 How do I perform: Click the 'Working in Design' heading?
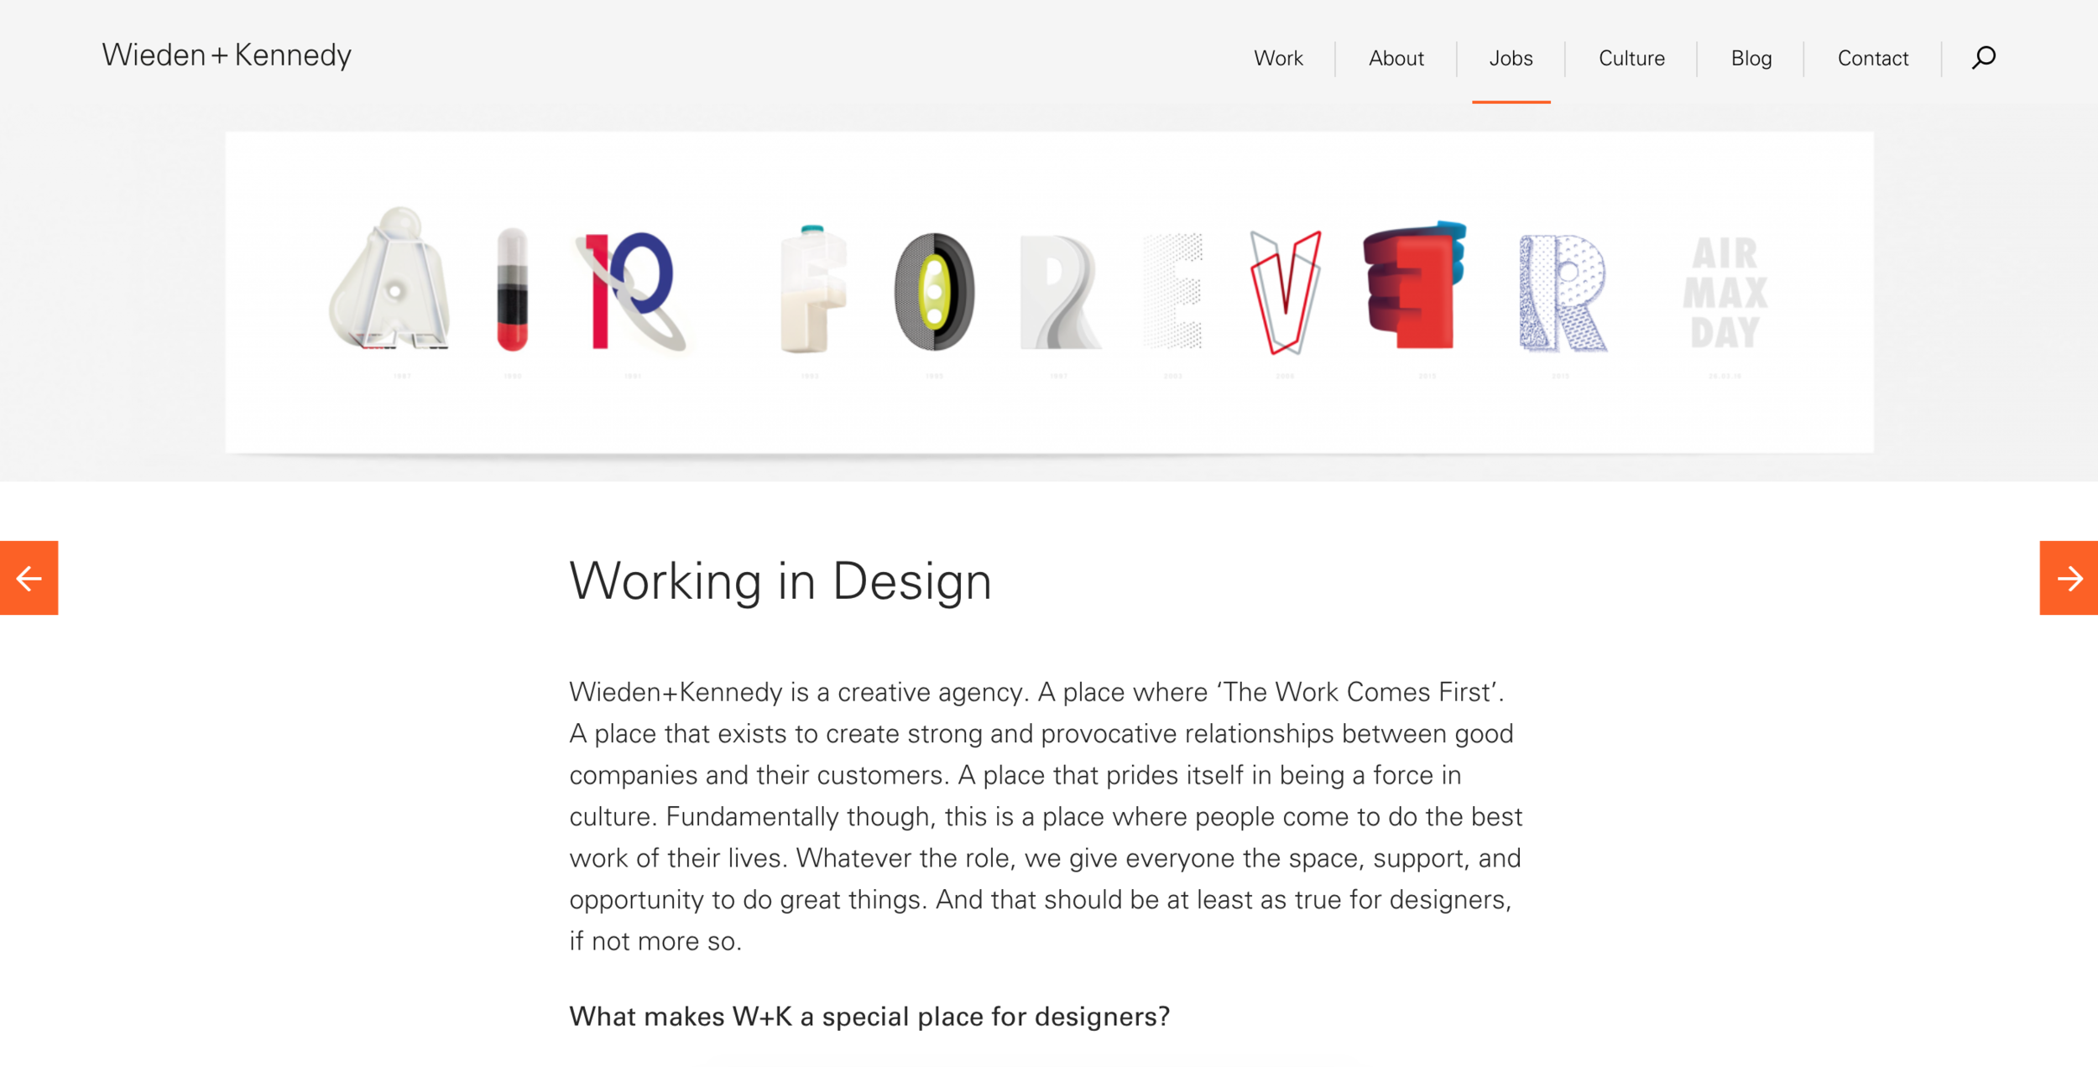(780, 581)
